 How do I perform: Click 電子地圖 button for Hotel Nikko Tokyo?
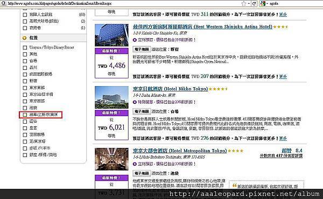(142, 111)
